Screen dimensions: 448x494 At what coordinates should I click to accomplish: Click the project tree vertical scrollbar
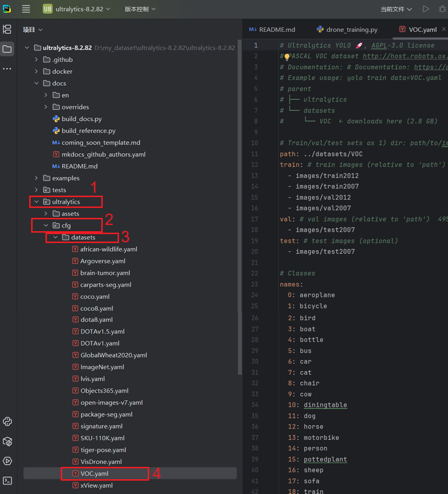pyautogui.click(x=240, y=207)
